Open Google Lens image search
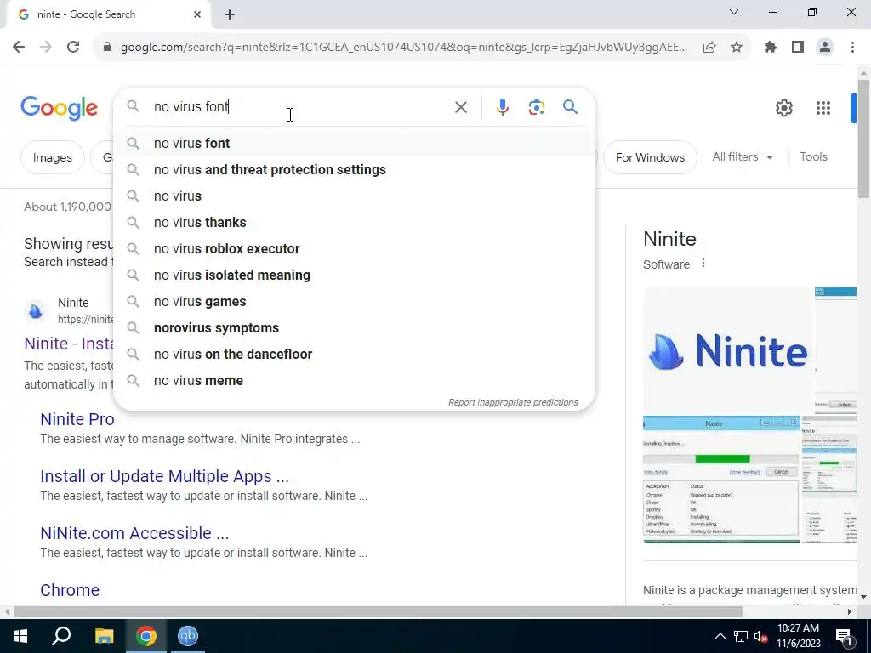Image resolution: width=871 pixels, height=653 pixels. [x=536, y=107]
